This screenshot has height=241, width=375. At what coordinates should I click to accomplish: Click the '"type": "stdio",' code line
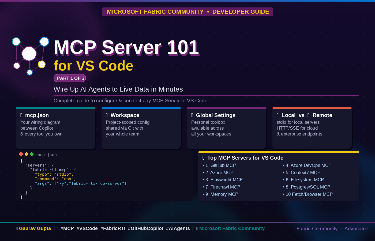[x=54, y=174]
